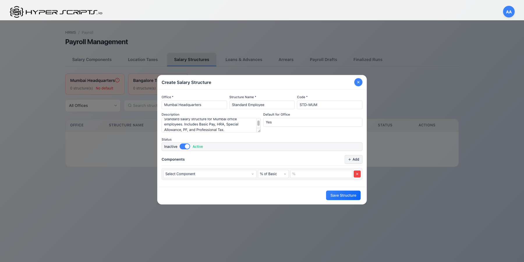Remove the component row with the red X icon
The width and height of the screenshot is (524, 262).
click(357, 174)
